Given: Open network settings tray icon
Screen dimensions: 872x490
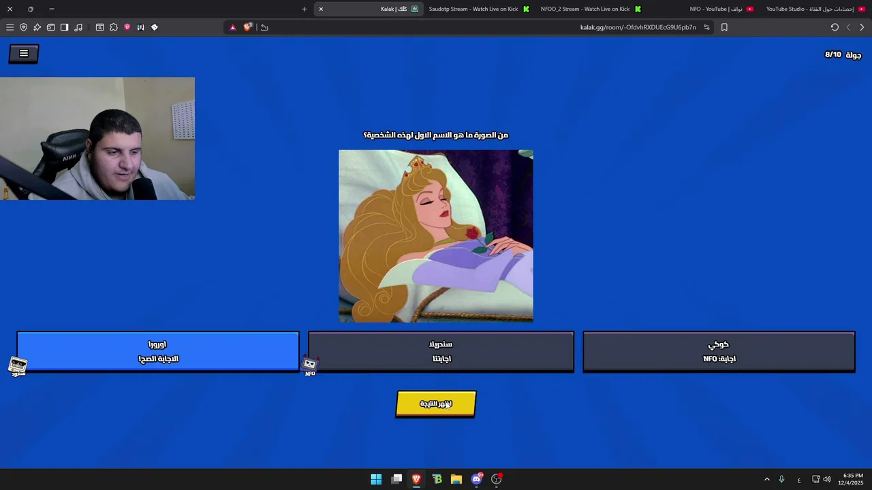Looking at the screenshot, I should pos(815,479).
